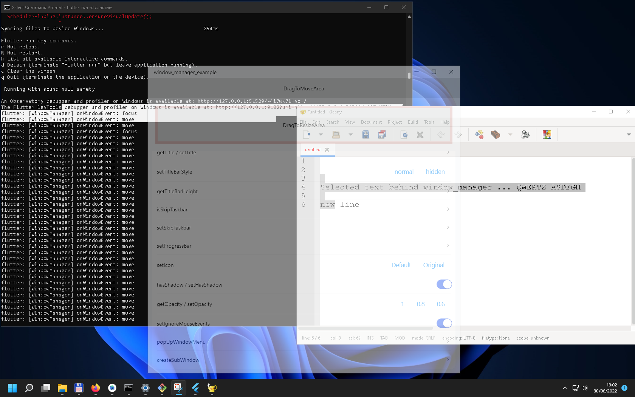Launch Flutter from the taskbar

pyautogui.click(x=195, y=388)
